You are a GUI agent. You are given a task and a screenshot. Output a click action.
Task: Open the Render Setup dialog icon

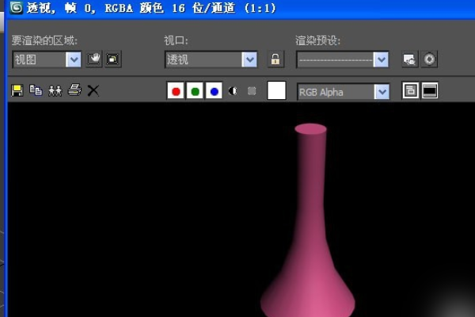[410, 59]
